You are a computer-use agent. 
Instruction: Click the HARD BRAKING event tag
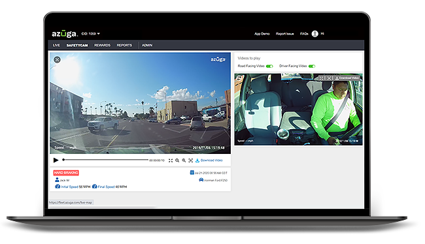pos(66,173)
